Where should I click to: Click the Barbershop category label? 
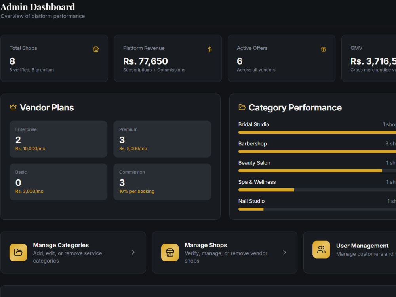[x=252, y=143]
